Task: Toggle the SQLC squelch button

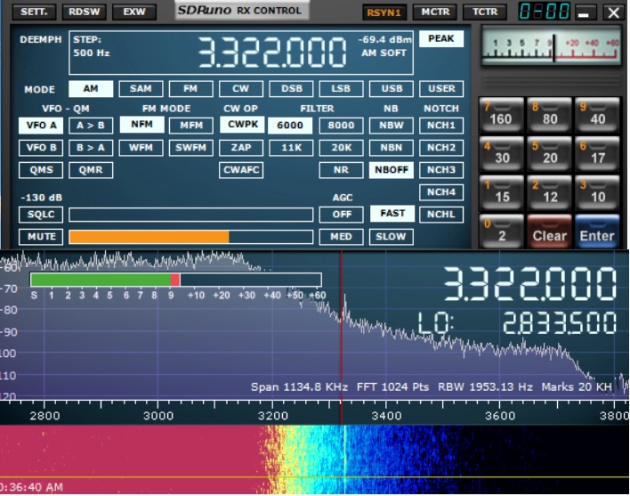Action: click(x=41, y=215)
